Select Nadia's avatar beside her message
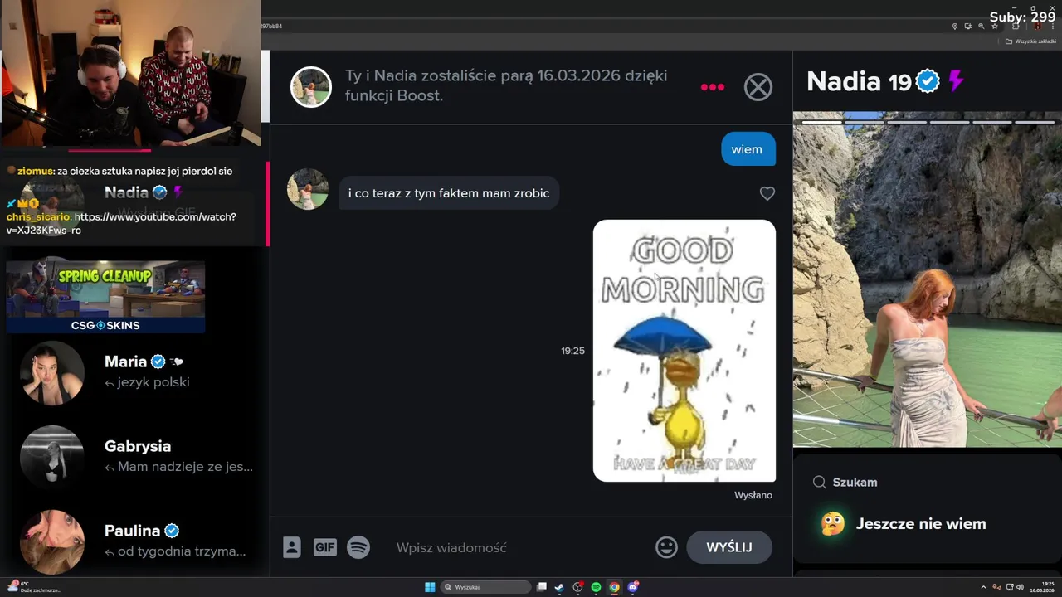 (308, 189)
